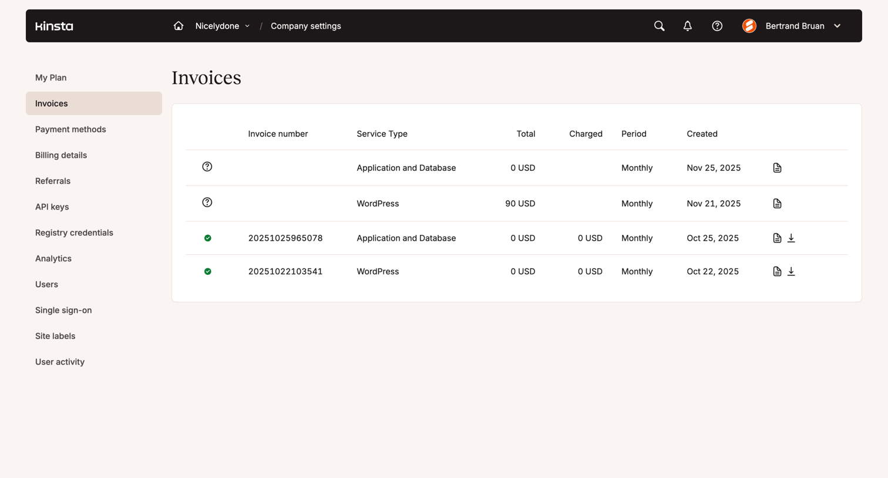Click the Invoices page heading

206,78
